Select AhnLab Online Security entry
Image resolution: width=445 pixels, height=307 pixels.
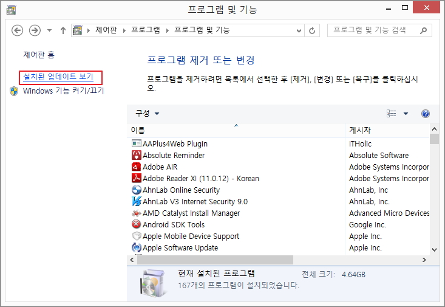181,190
